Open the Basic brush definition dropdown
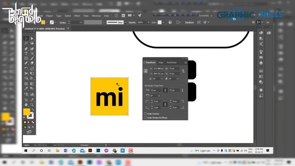The height and width of the screenshot is (166, 295). tap(125, 23)
